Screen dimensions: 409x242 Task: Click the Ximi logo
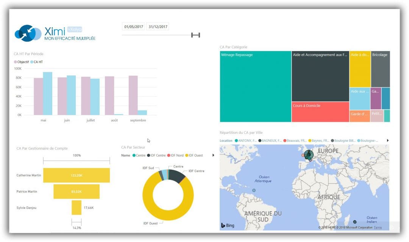pyautogui.click(x=55, y=33)
